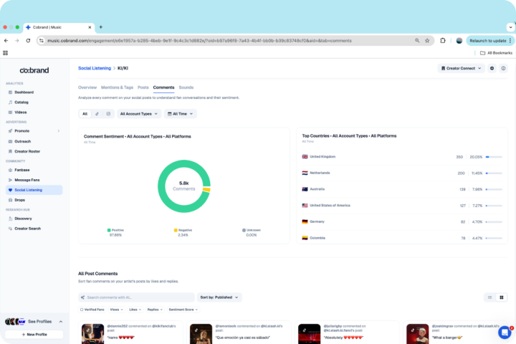Go to the Sounds tab
The width and height of the screenshot is (516, 344).
click(186, 87)
